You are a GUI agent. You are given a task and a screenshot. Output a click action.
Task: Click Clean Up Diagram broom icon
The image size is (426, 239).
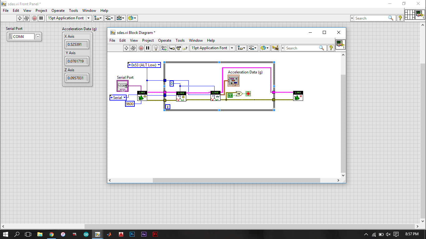tap(275, 48)
